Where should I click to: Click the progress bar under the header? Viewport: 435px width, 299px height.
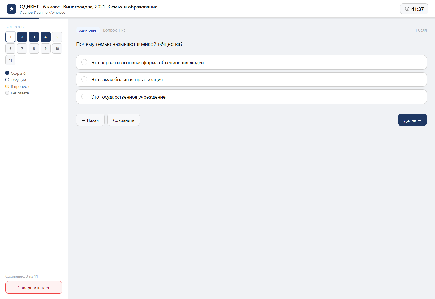pyautogui.click(x=217, y=18)
